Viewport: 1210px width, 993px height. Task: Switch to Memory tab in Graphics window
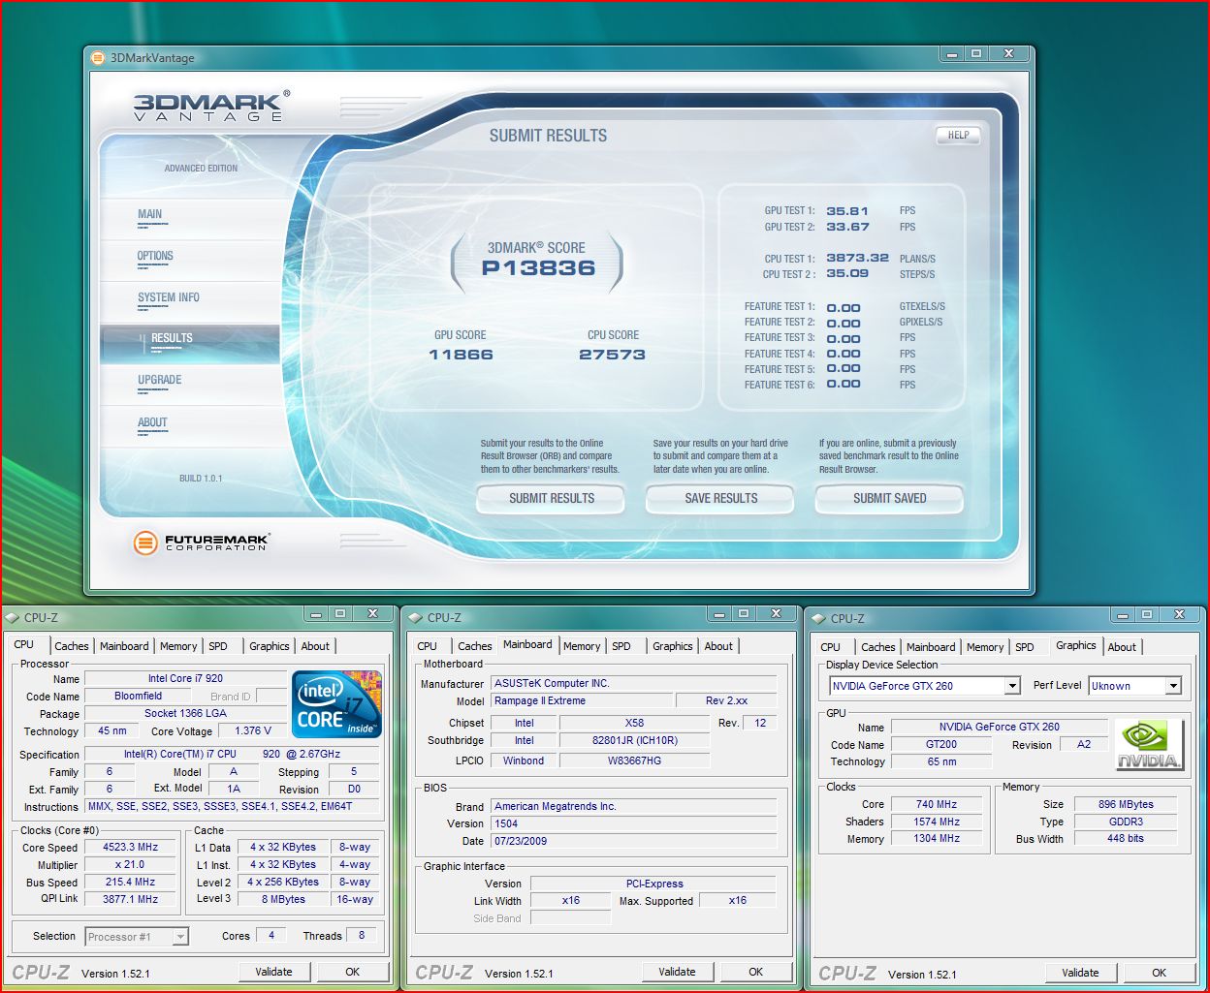[x=985, y=647]
